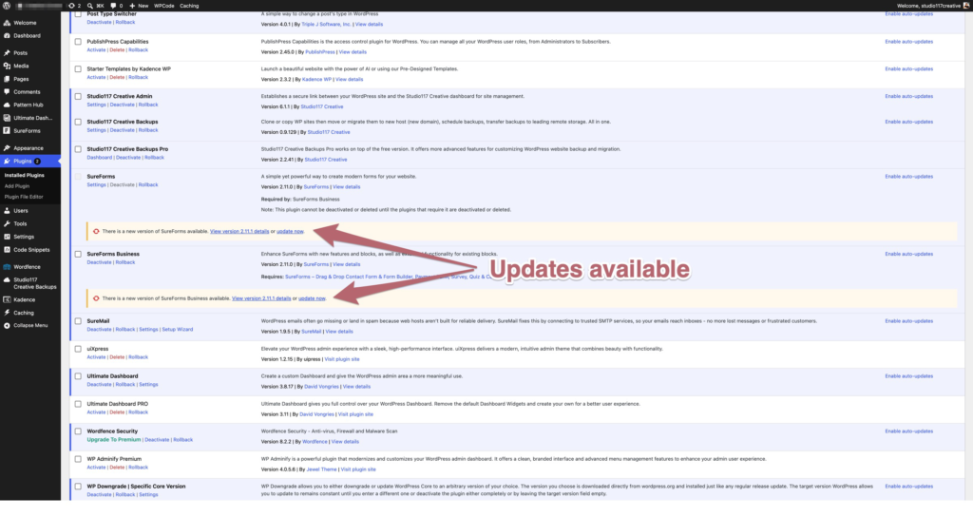Open the Plugins plug icon in sidebar

point(7,161)
